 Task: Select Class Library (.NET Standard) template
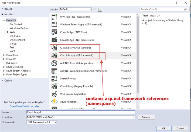point(93,48)
